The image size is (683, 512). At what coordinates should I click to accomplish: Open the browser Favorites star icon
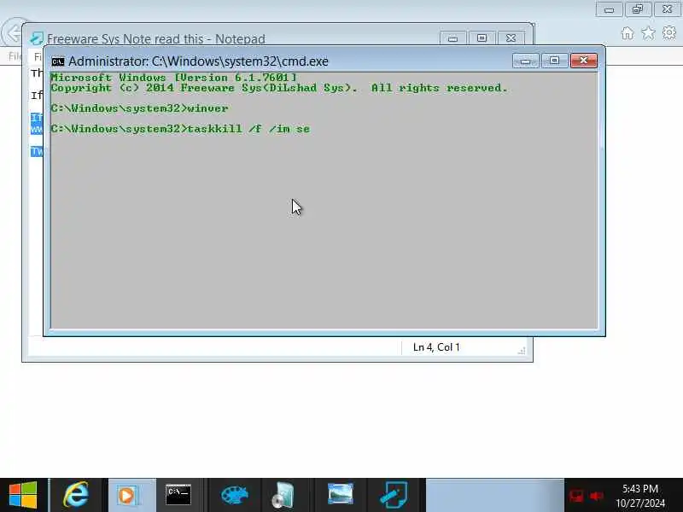click(648, 33)
